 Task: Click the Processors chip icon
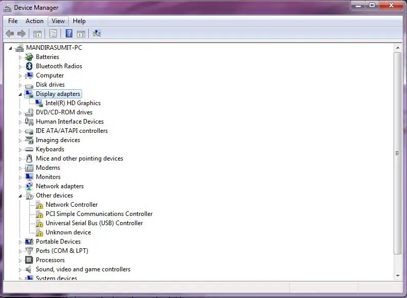tap(29, 260)
